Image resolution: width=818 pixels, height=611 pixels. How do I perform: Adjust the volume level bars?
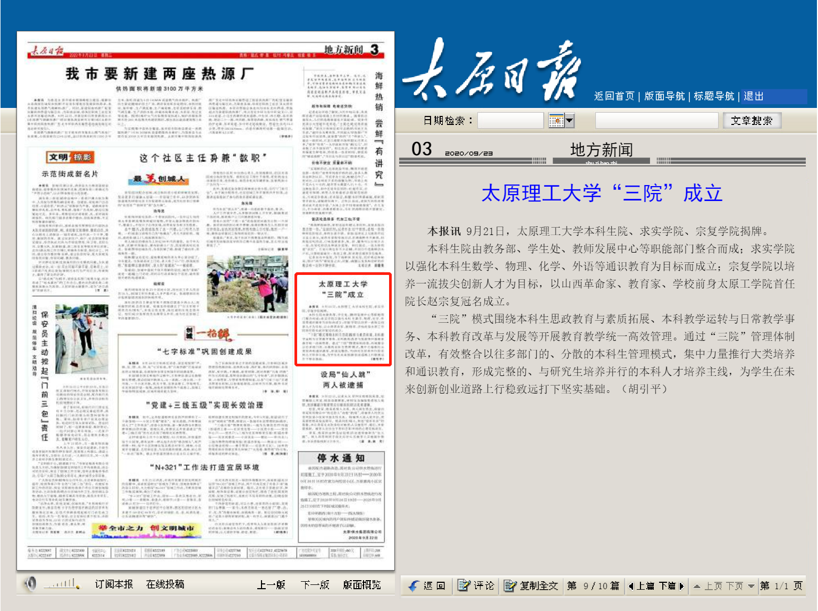coord(62,584)
